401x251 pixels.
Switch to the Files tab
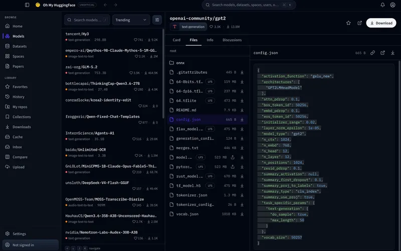193,40
